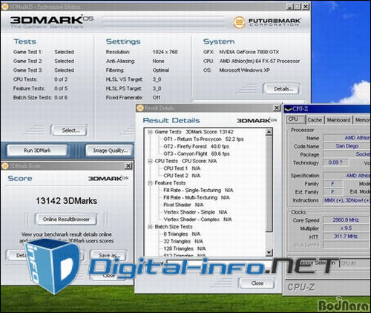Switch to the Memory tab in CPU-Z
371x313 pixels.
[362, 120]
